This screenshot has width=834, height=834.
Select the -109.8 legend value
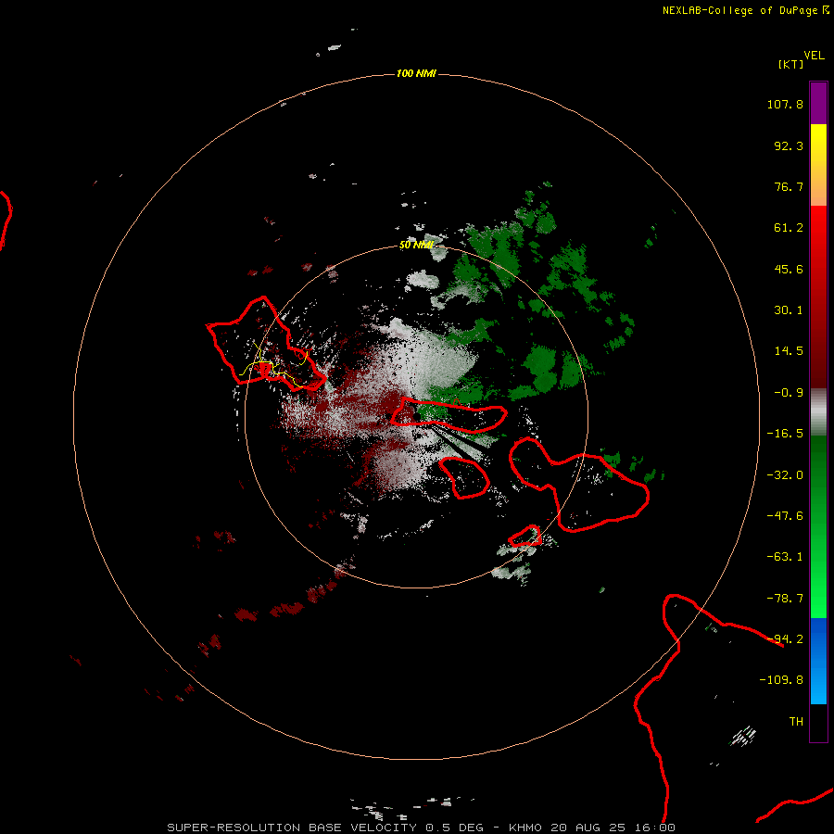[781, 680]
